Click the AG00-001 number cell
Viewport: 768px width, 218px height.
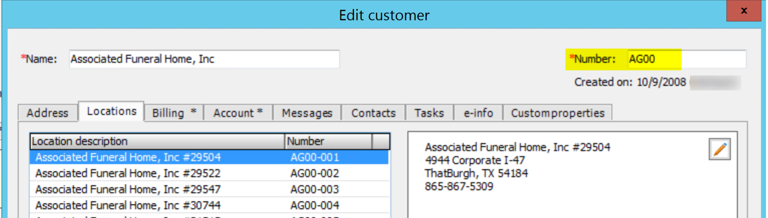315,157
